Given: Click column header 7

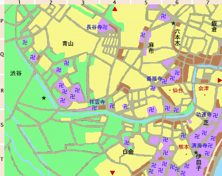Looking at the screenshot, I should [x=208, y=2].
